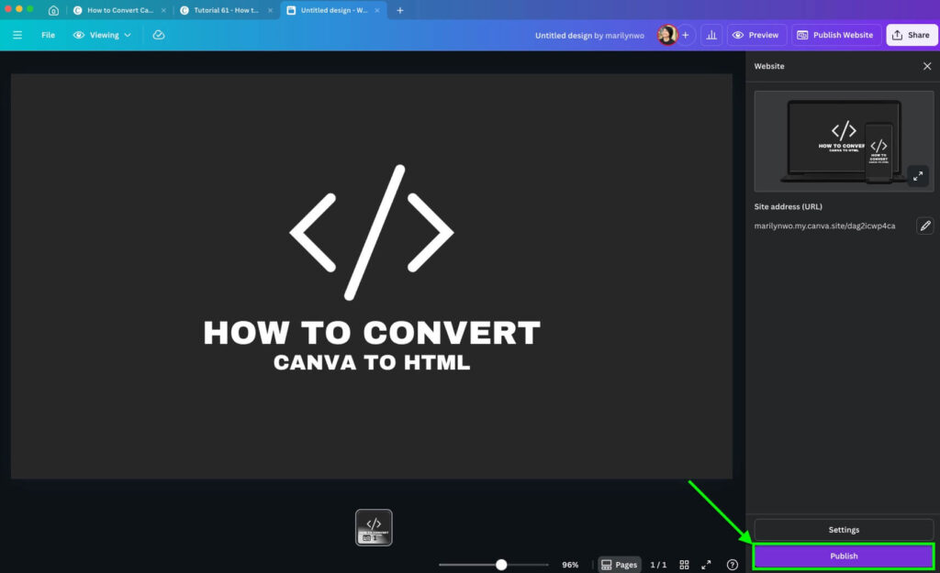The height and width of the screenshot is (573, 940).
Task: Edit the site address with the pencil icon
Action: pyautogui.click(x=925, y=226)
